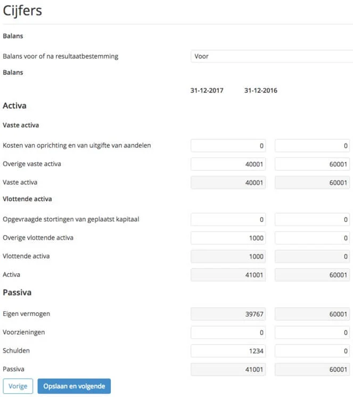Screen dimensions: 353x397
Task: Edit the 2016 Overige vlottende activa value
Action: click(x=313, y=238)
